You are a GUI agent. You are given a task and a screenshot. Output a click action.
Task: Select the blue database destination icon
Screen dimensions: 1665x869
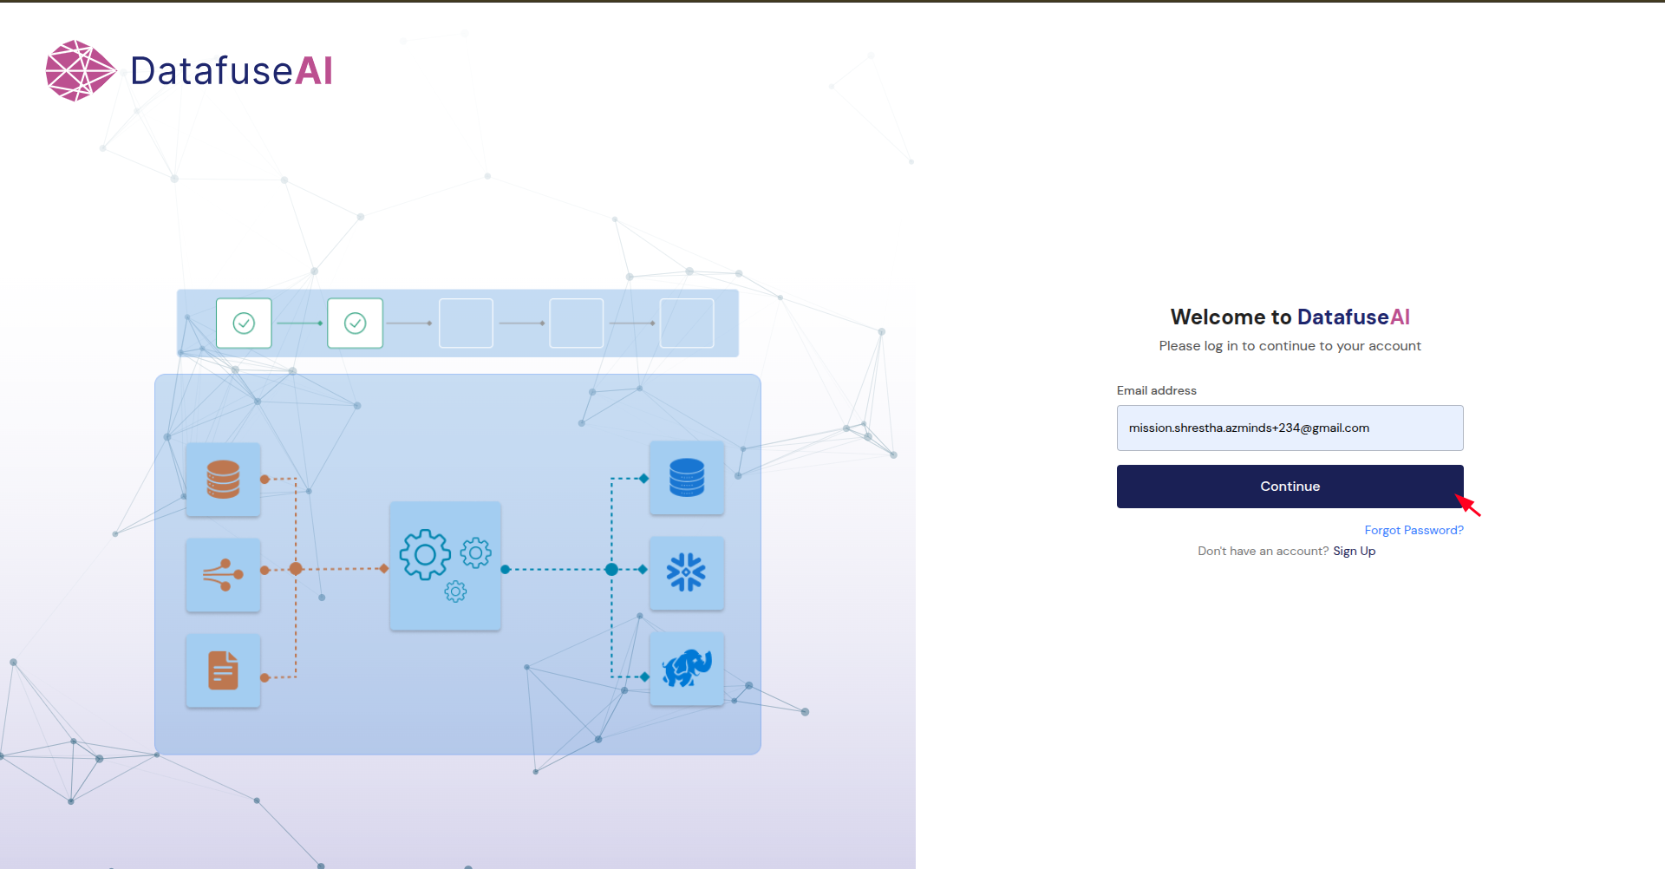686,478
